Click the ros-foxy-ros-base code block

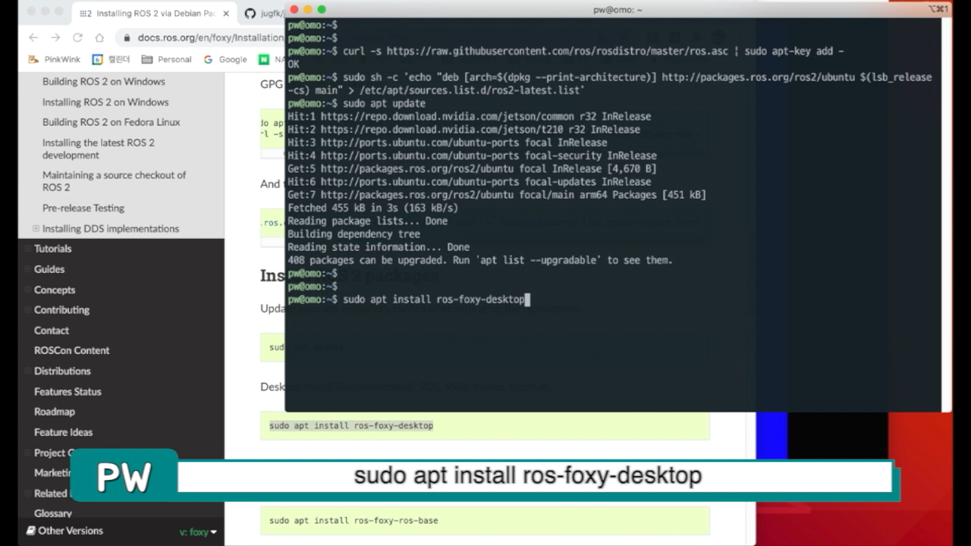[485, 520]
